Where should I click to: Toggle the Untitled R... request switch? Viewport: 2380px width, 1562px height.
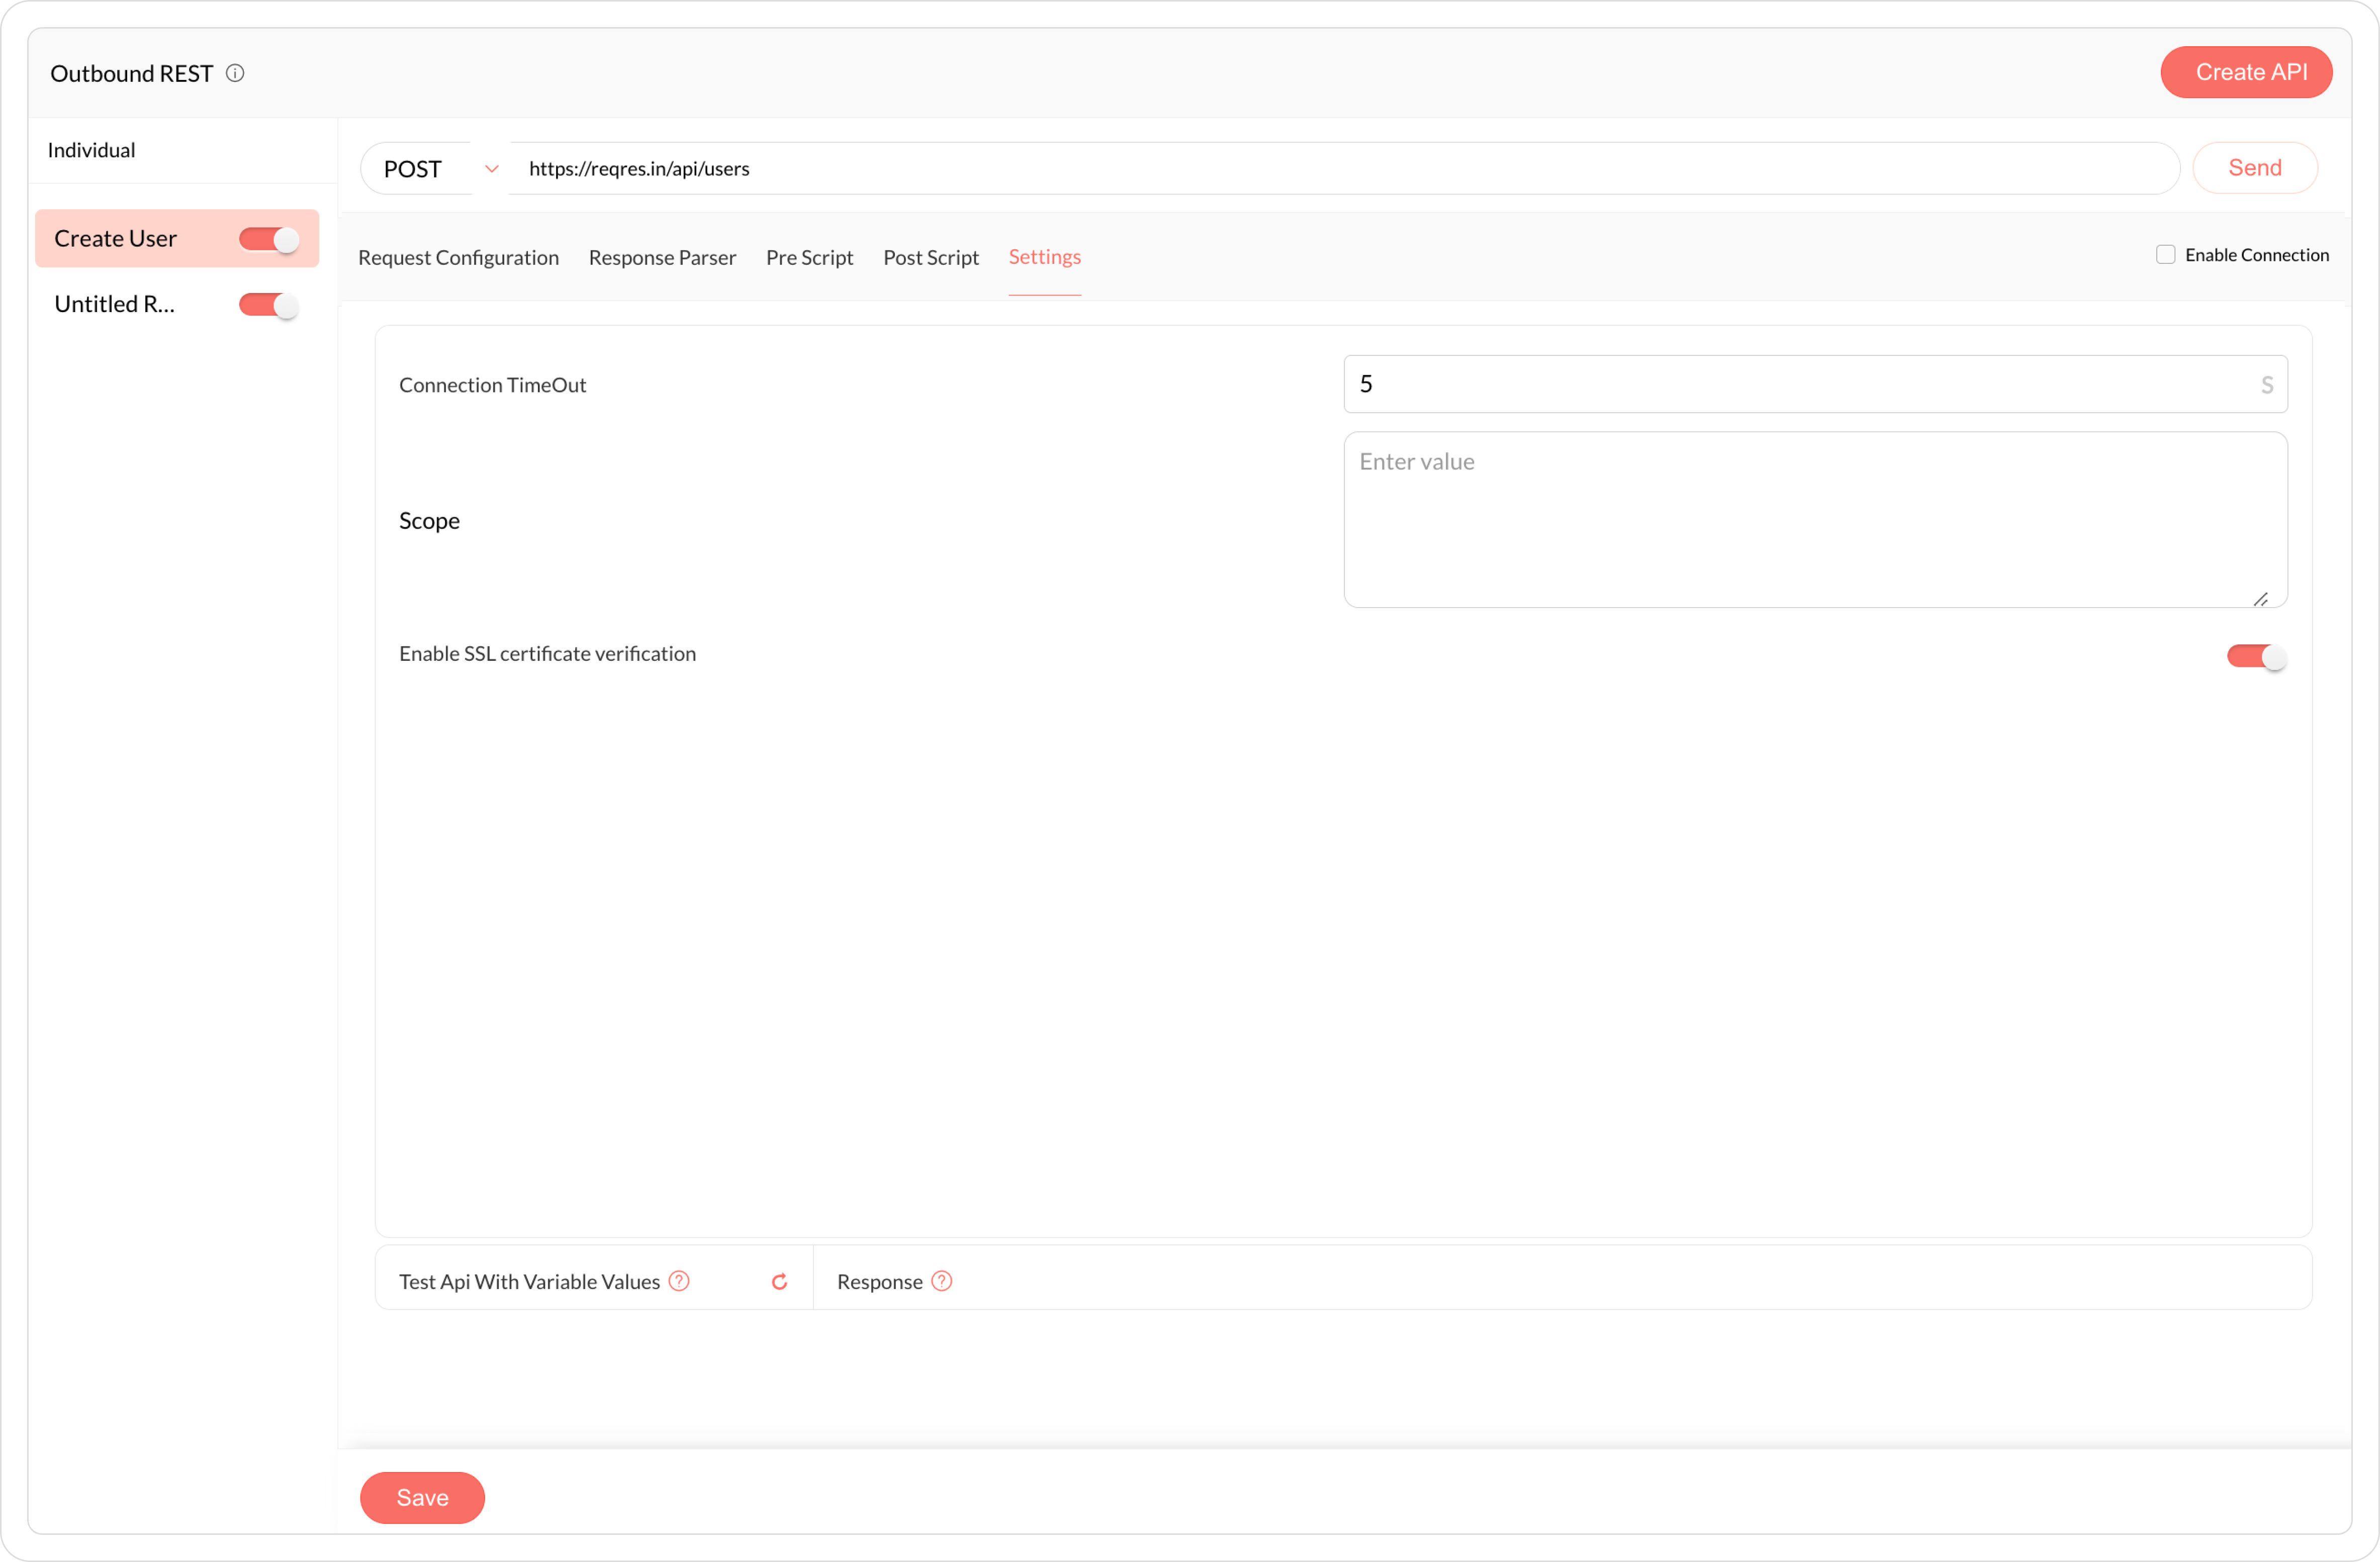click(268, 305)
